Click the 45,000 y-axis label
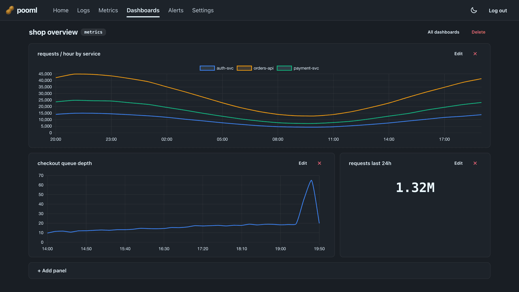This screenshot has width=519, height=292. tap(45, 74)
